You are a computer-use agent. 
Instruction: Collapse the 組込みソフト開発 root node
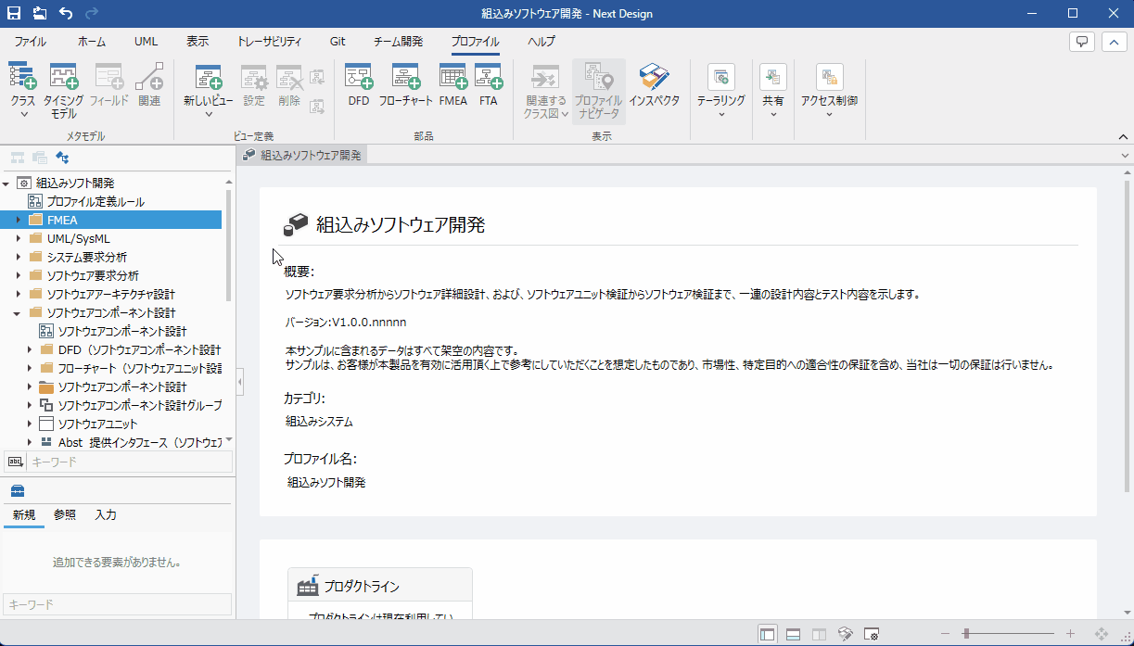pos(6,183)
